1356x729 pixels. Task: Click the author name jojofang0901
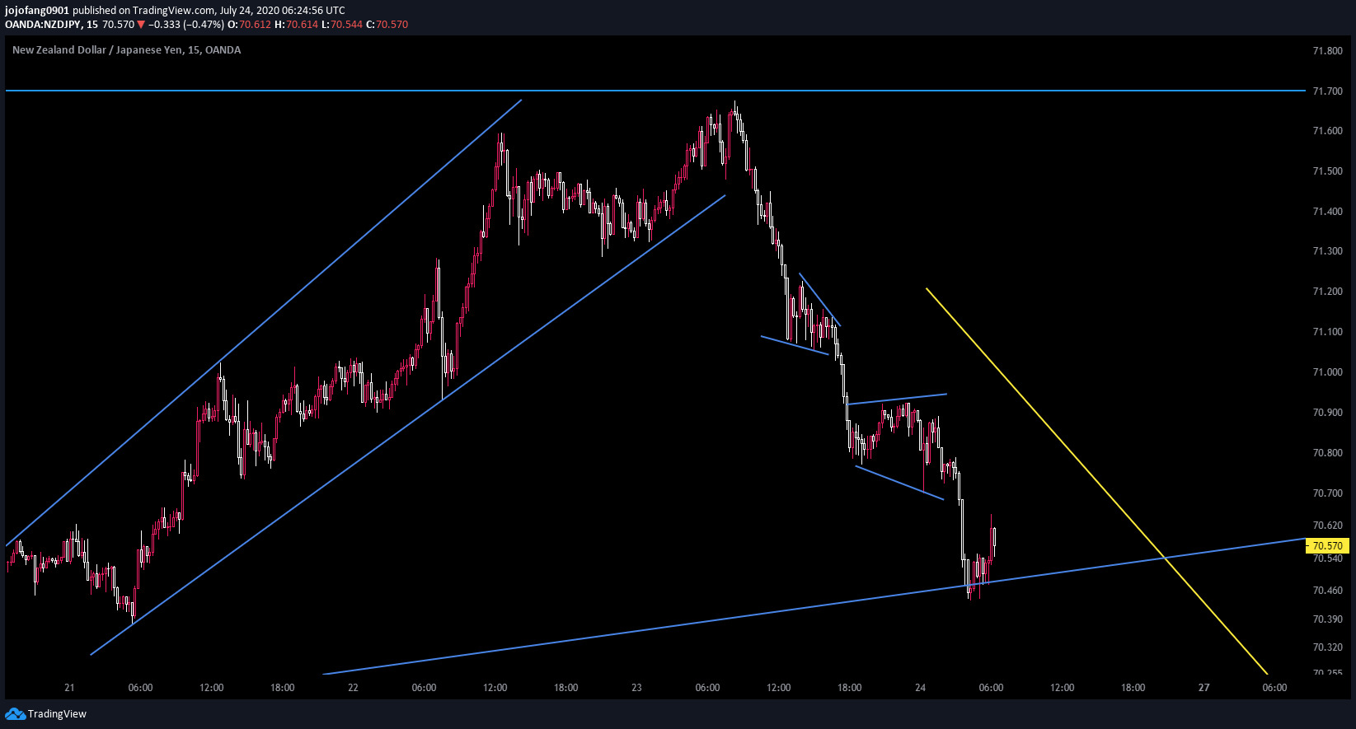point(37,11)
